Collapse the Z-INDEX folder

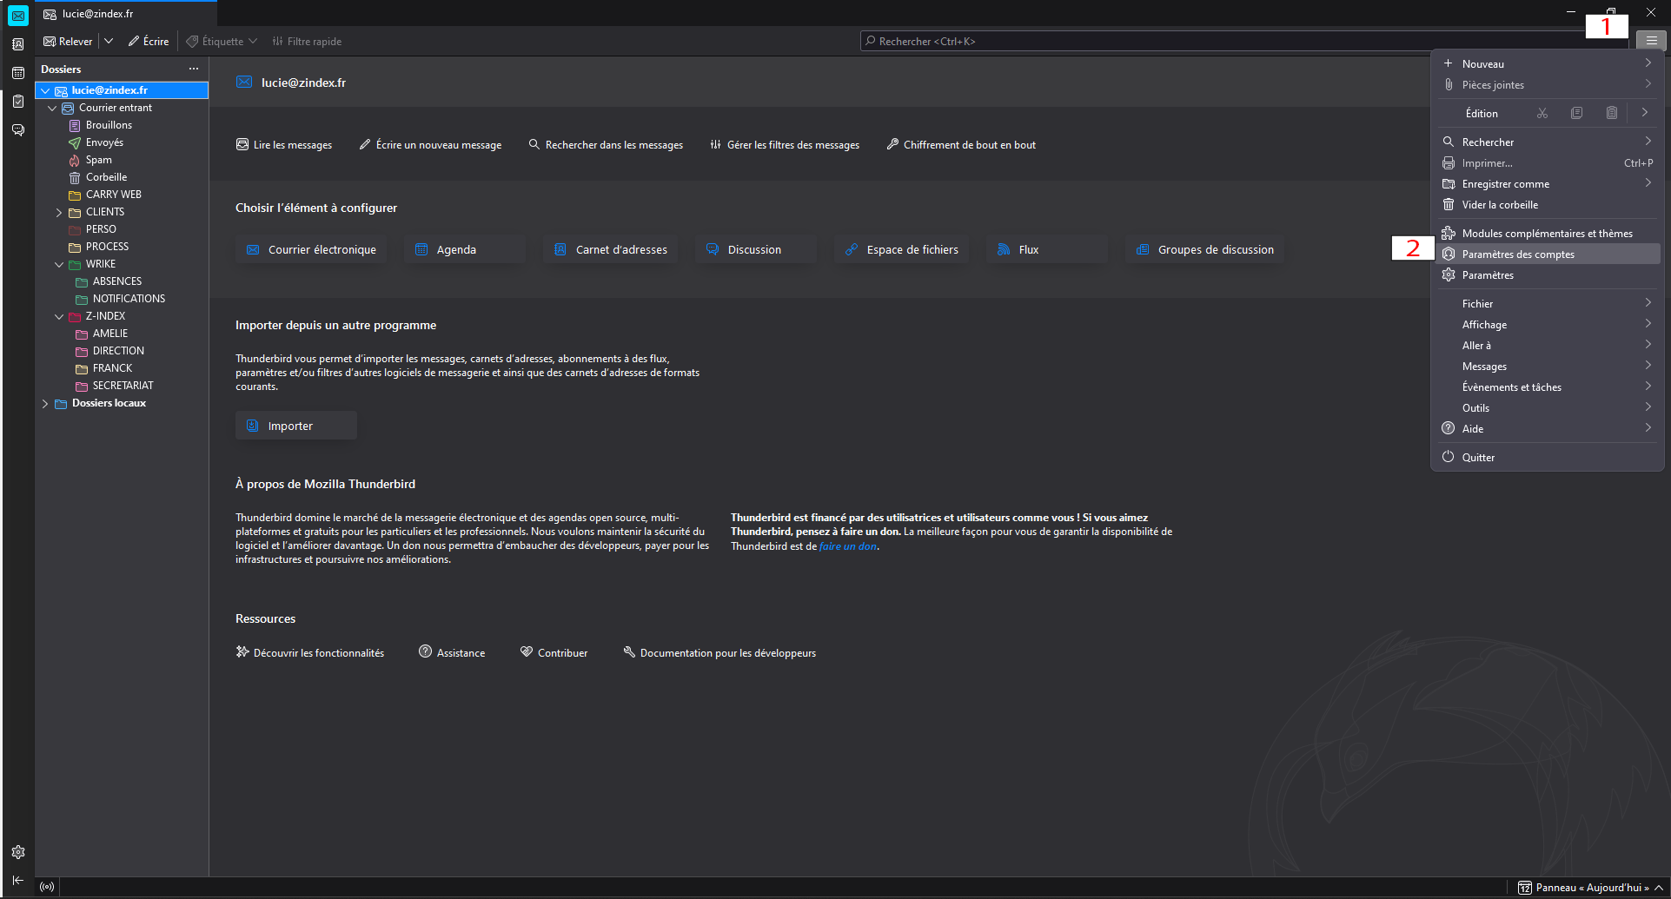pos(59,316)
